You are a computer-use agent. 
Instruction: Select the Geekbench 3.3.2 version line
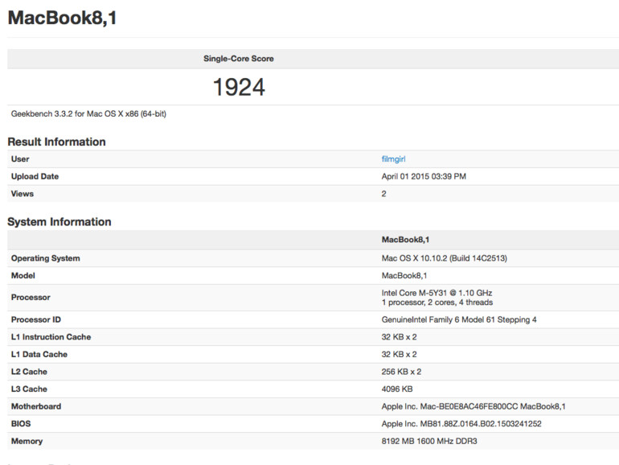tap(88, 113)
